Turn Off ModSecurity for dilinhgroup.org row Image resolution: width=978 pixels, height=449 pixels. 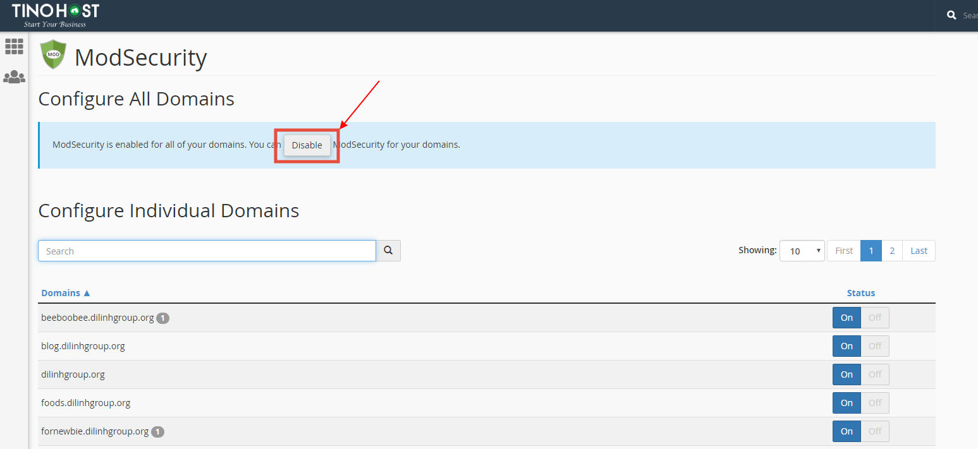click(x=875, y=374)
